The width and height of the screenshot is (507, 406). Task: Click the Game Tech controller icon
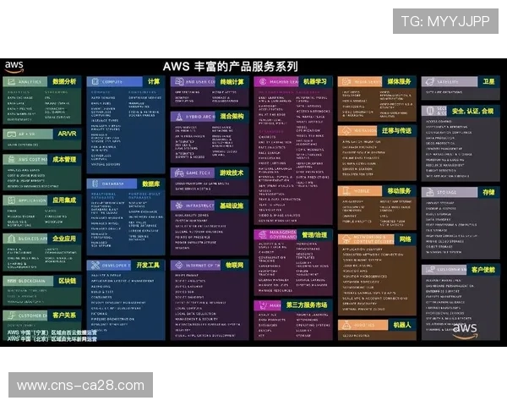[x=179, y=173]
